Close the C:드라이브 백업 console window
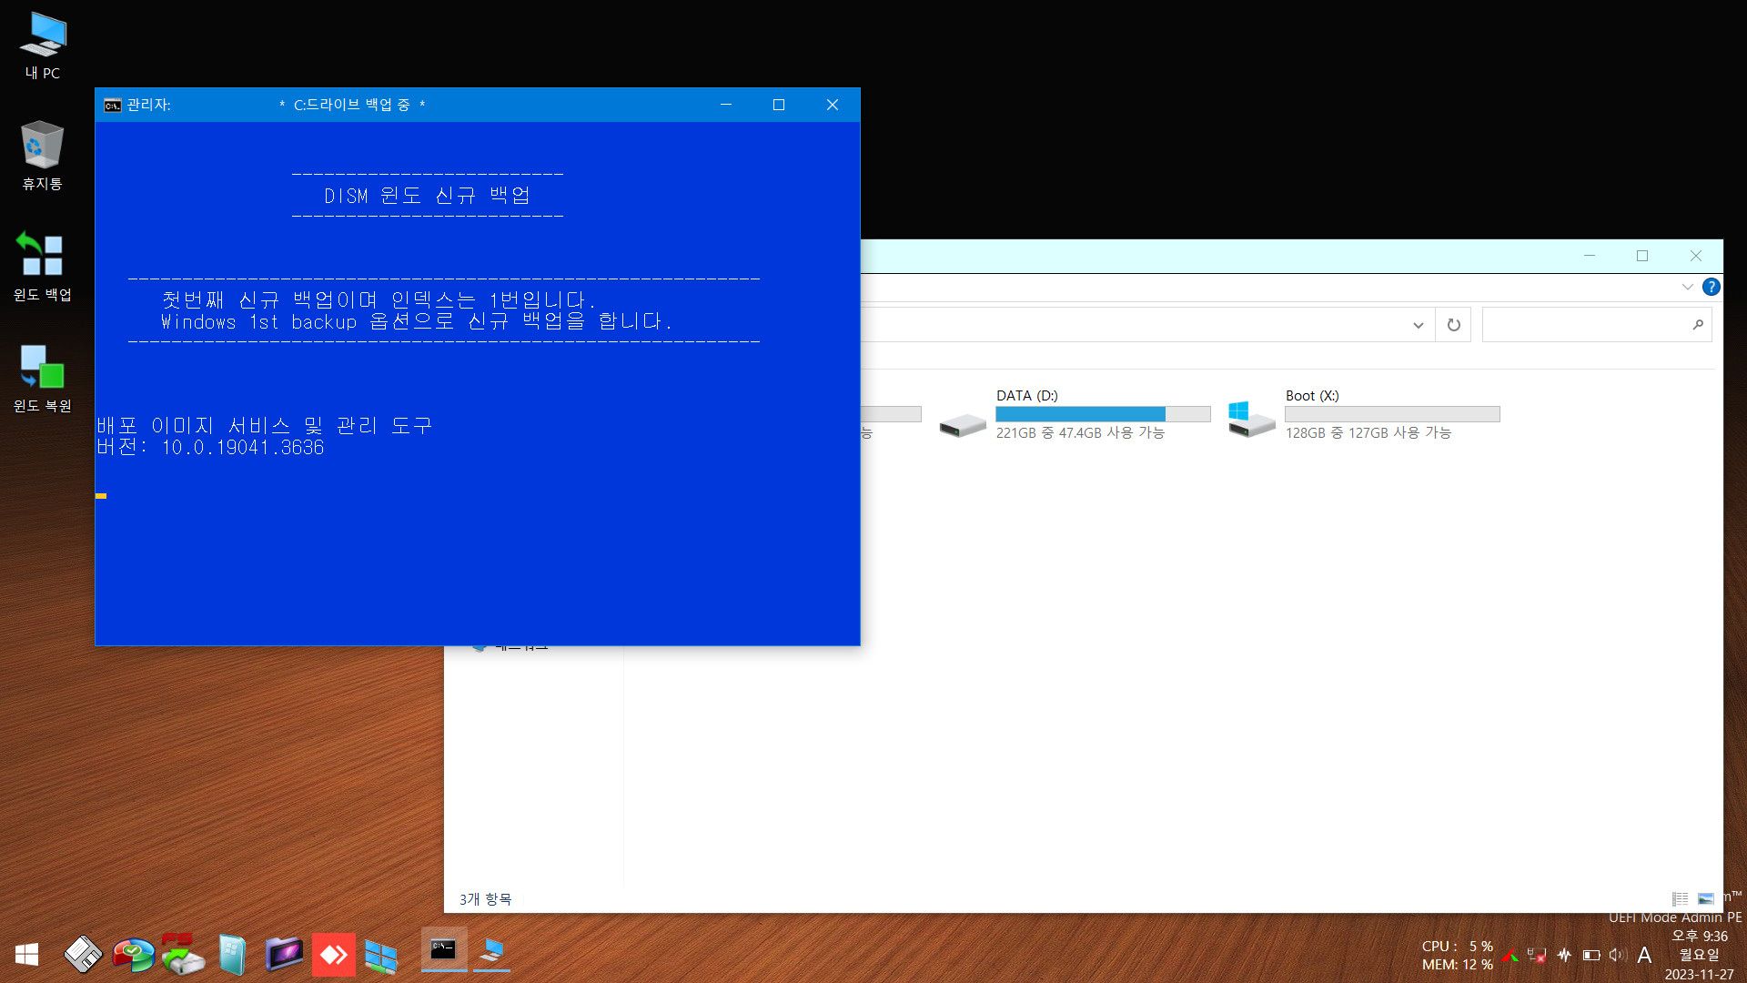This screenshot has width=1747, height=983. 832,105
